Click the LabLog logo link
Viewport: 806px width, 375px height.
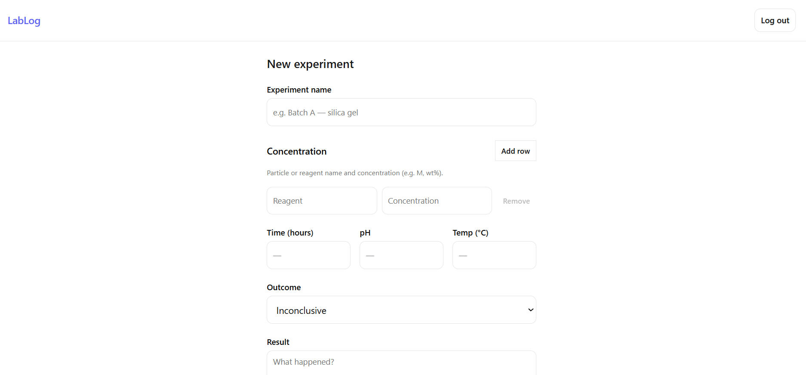point(24,21)
